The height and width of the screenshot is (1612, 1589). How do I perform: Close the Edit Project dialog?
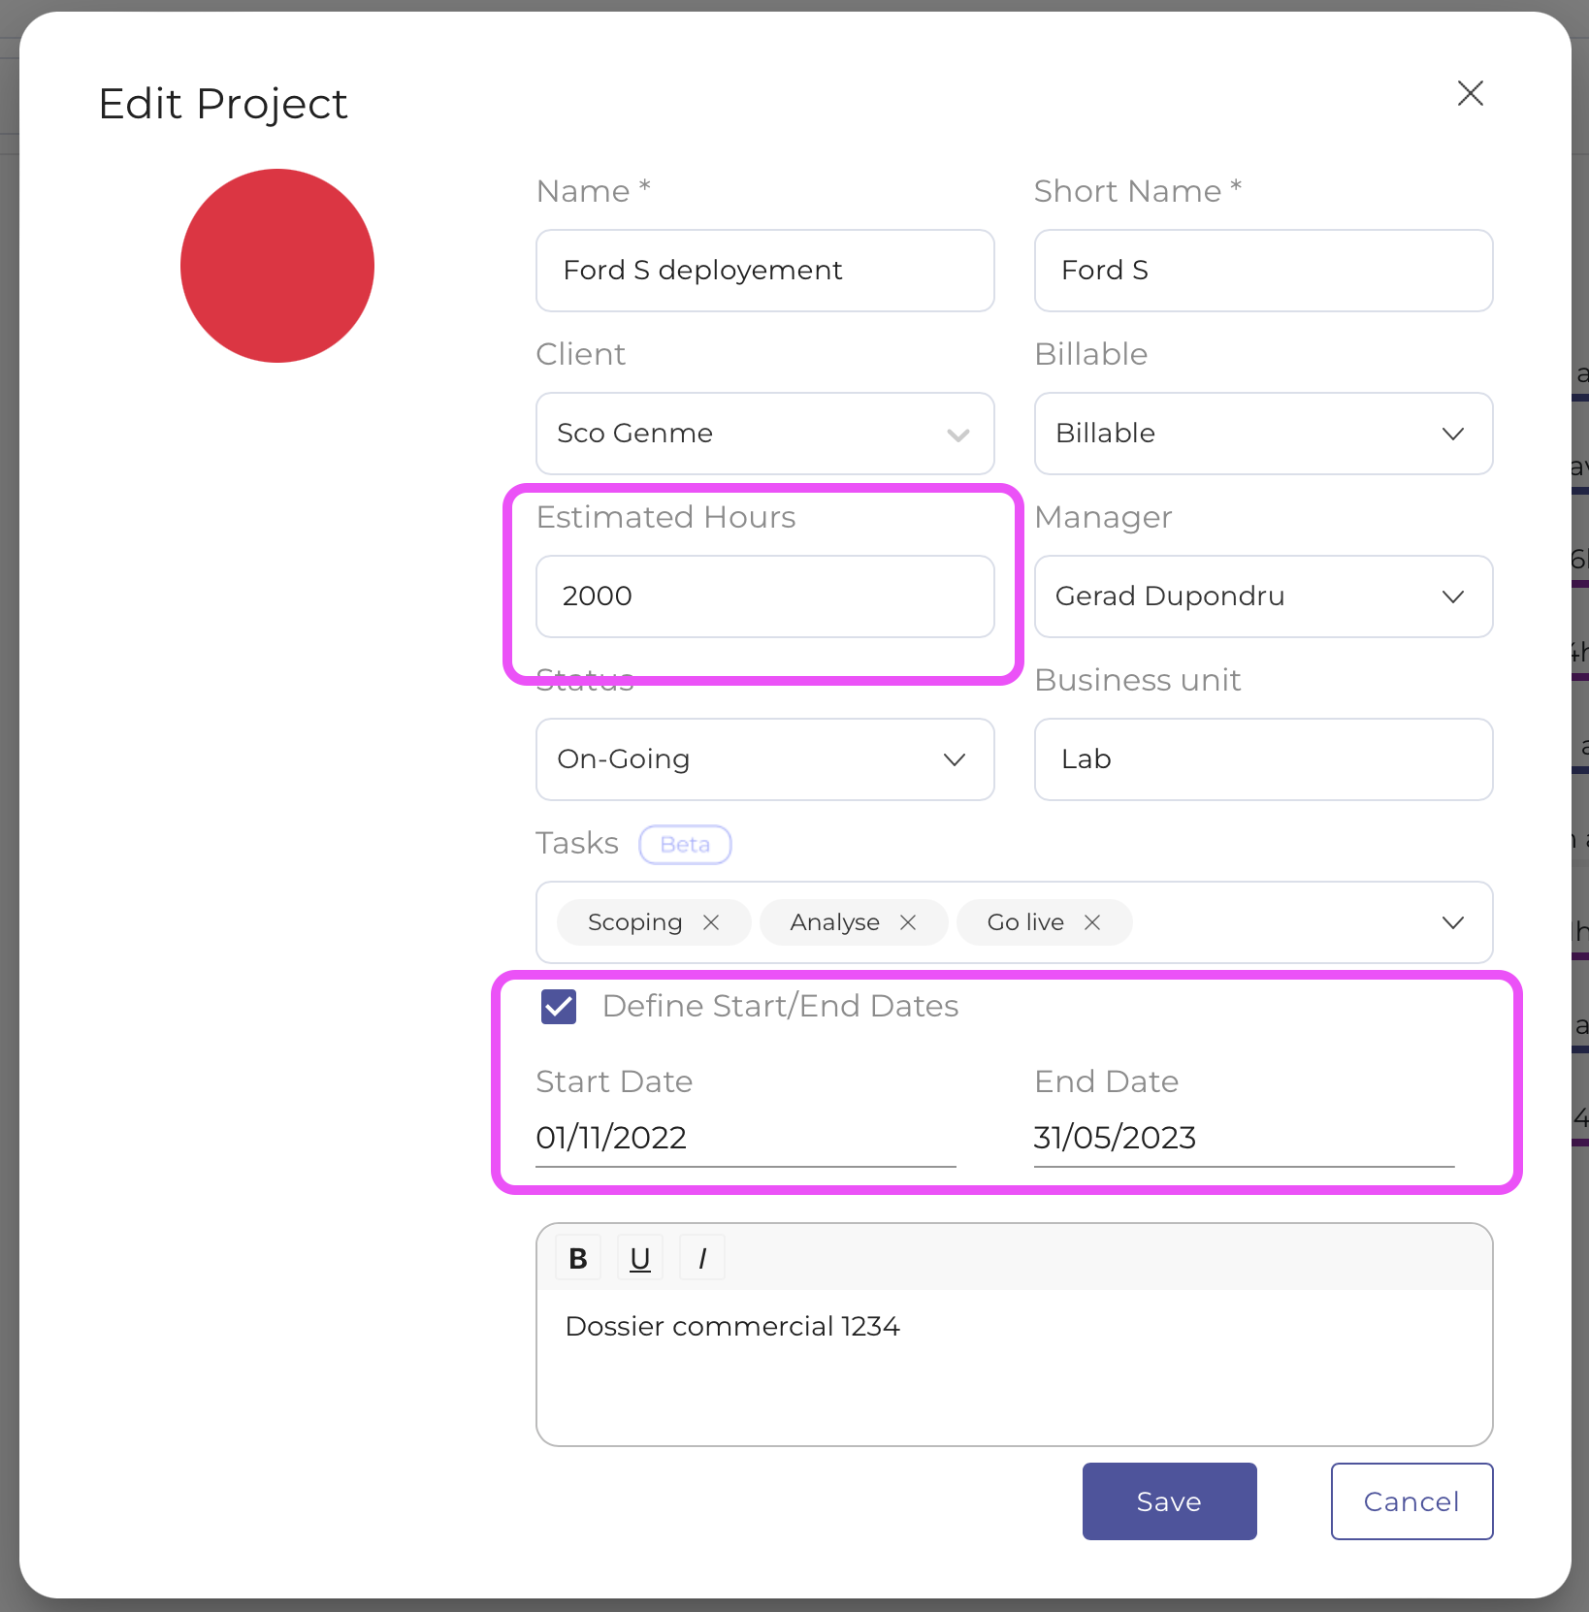[x=1470, y=93]
